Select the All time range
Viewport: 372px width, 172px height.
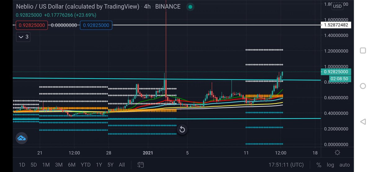[122, 165]
